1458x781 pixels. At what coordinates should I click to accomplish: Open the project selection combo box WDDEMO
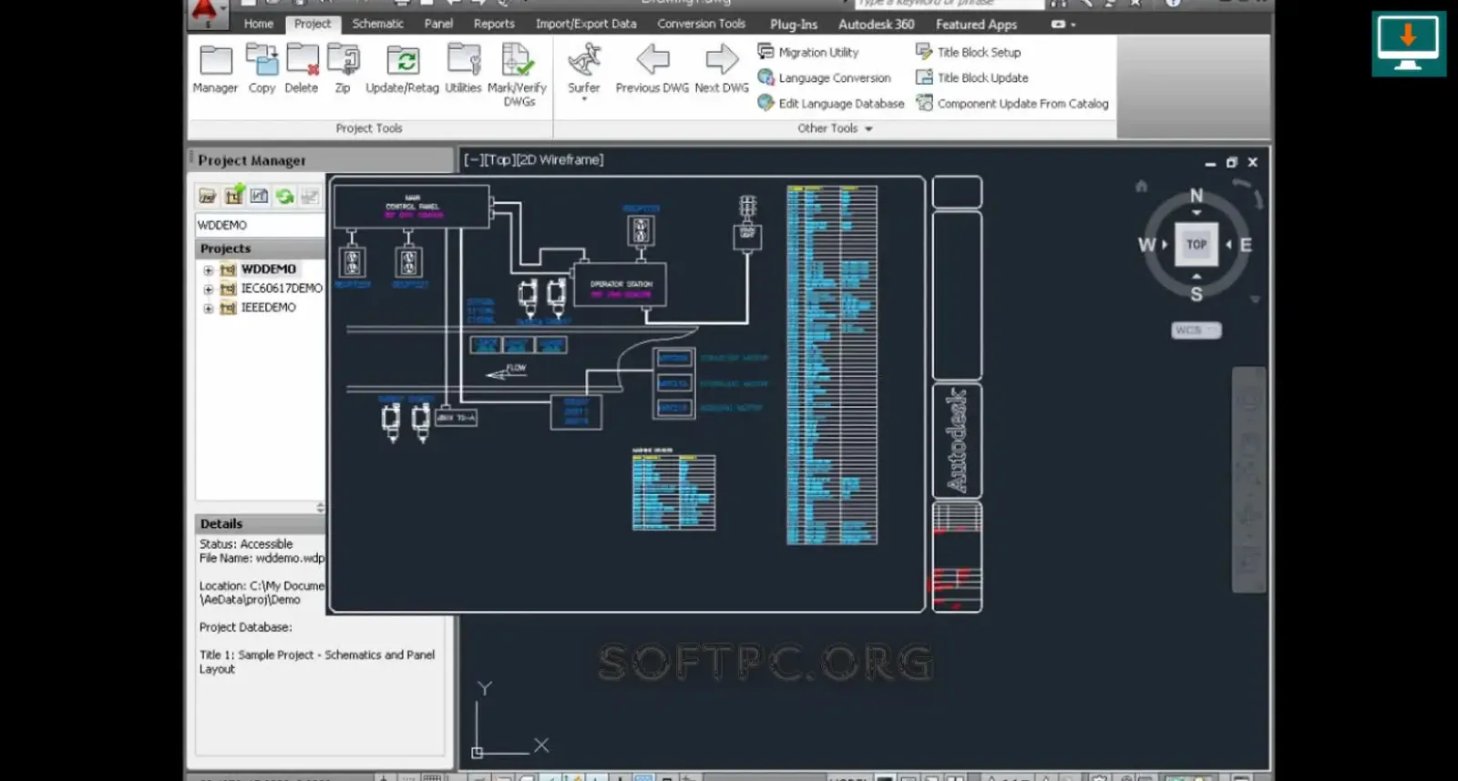[261, 225]
